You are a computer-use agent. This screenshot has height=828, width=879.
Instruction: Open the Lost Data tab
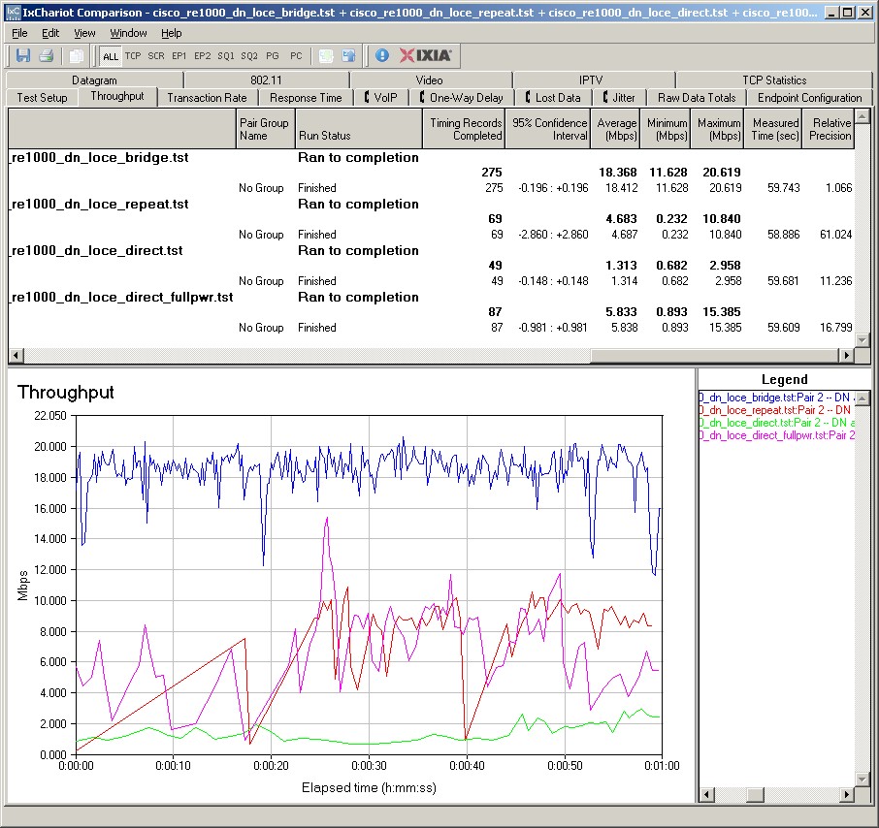click(x=552, y=98)
